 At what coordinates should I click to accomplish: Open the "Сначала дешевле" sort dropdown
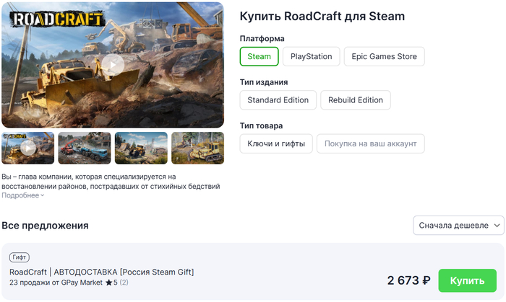click(x=458, y=226)
